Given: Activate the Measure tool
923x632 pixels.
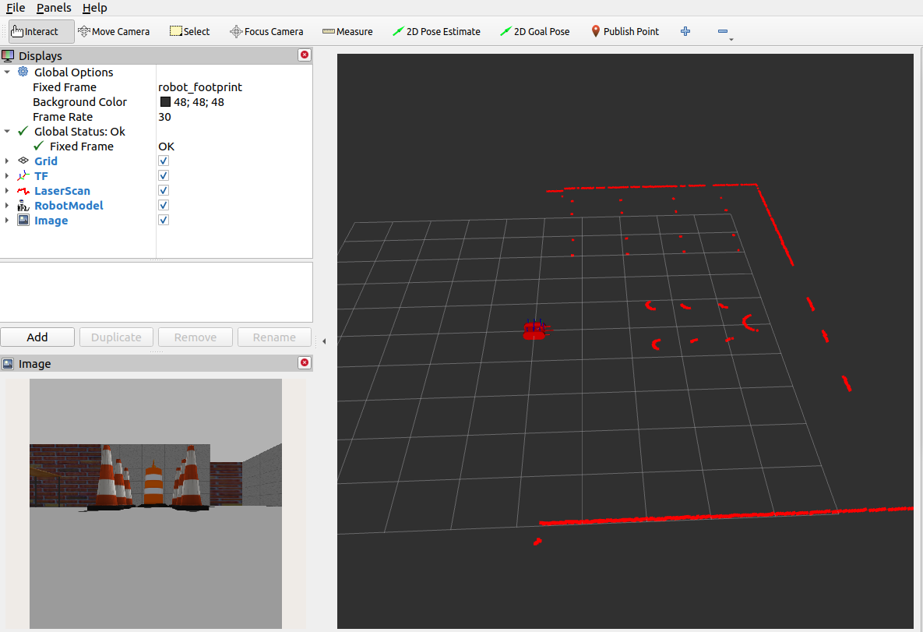Looking at the screenshot, I should click(x=347, y=31).
